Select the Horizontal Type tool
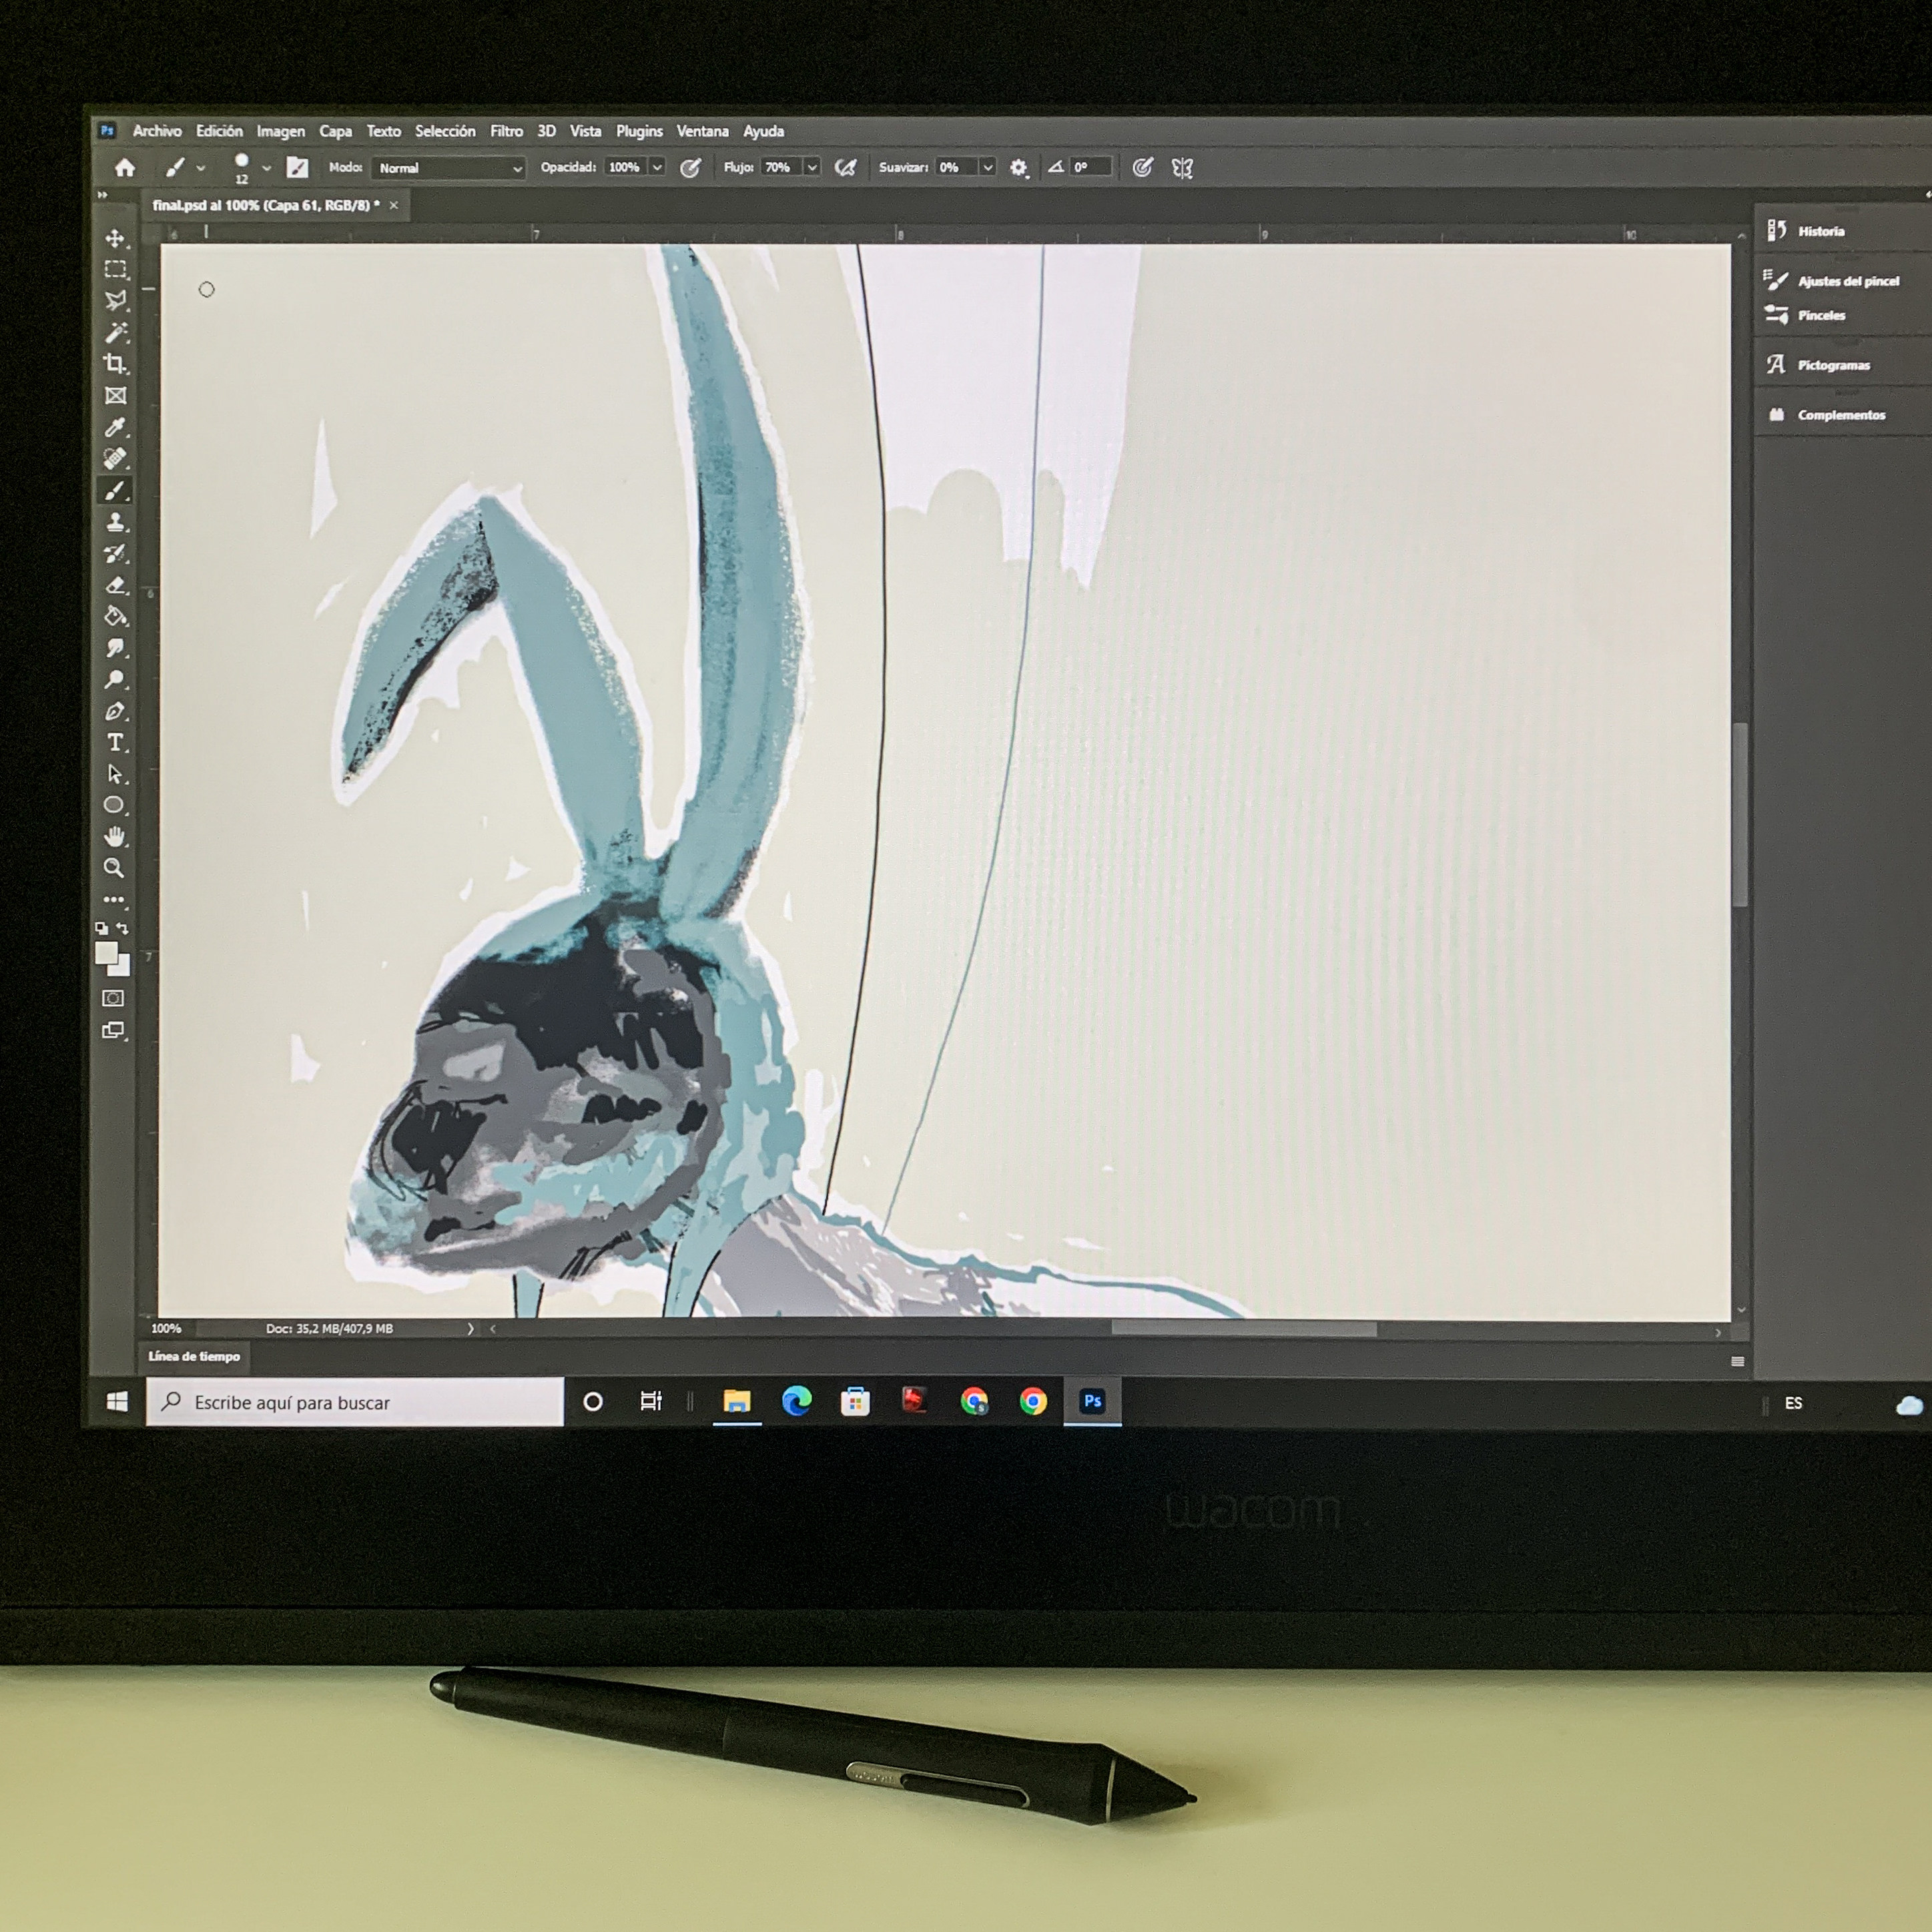This screenshot has height=1932, width=1932. 116,743
